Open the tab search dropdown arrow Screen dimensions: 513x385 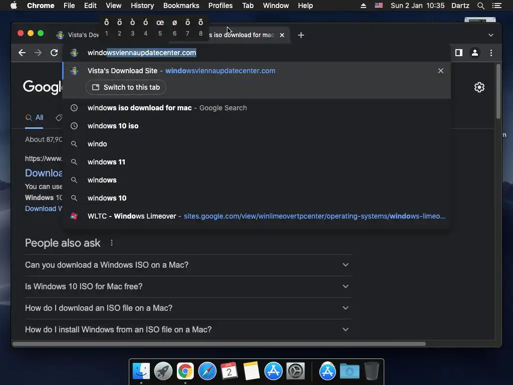[x=491, y=35]
